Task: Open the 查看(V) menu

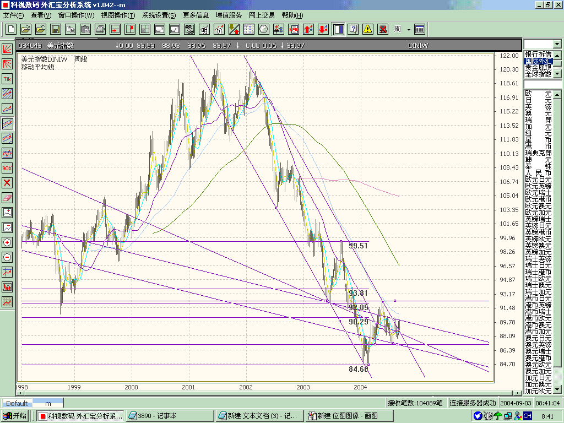Action: 41,15
